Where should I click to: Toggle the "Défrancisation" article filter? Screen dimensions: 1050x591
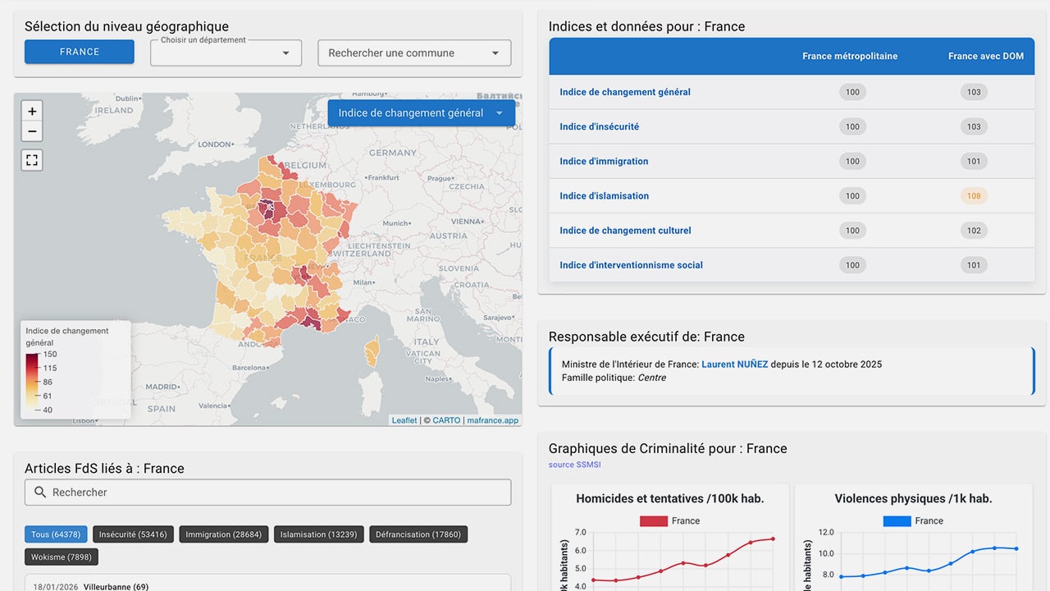pos(417,534)
